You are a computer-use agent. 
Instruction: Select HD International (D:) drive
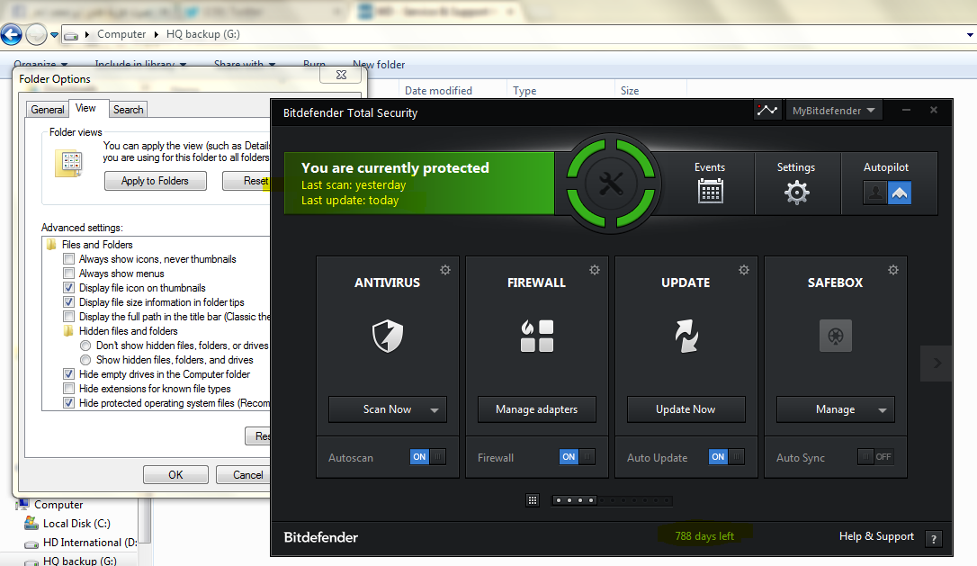[x=90, y=543]
